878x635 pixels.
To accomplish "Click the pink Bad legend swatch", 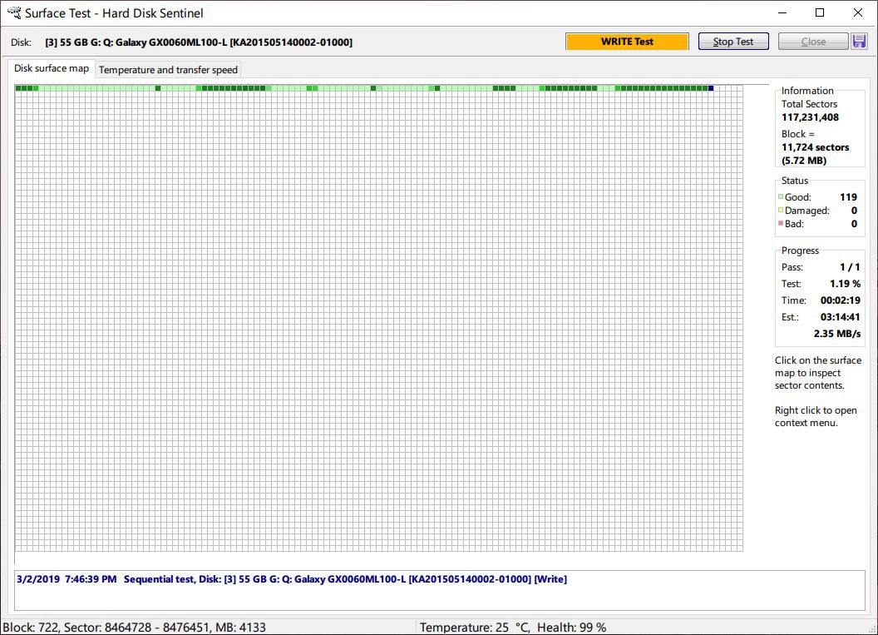I will coord(781,224).
